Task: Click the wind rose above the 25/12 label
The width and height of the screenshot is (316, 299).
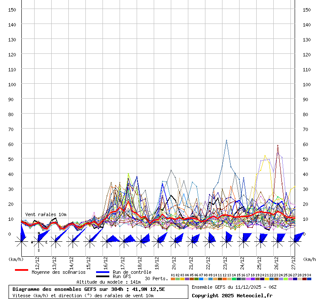Action: [x=260, y=241]
